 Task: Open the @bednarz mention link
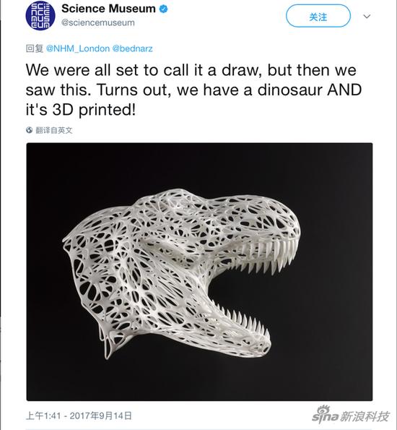[x=132, y=49]
